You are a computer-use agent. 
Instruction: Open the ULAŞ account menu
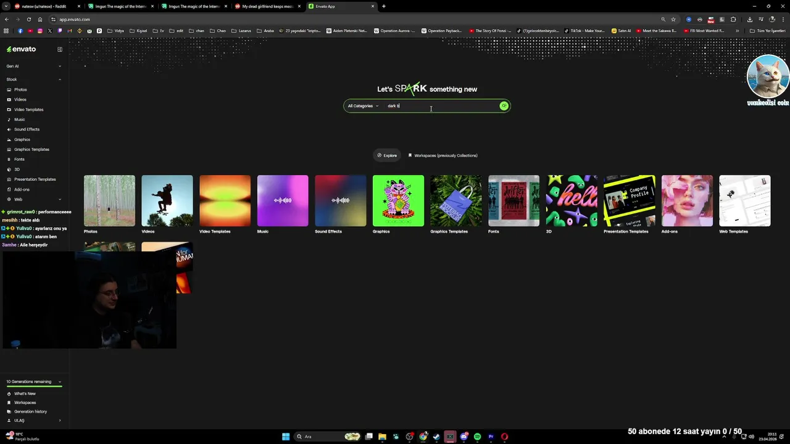(x=34, y=421)
